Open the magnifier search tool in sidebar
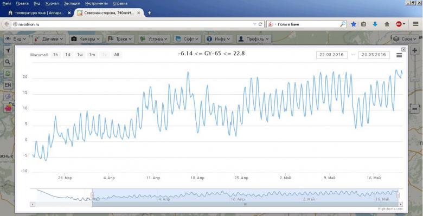The height and width of the screenshot is (216, 423). pyautogui.click(x=8, y=62)
